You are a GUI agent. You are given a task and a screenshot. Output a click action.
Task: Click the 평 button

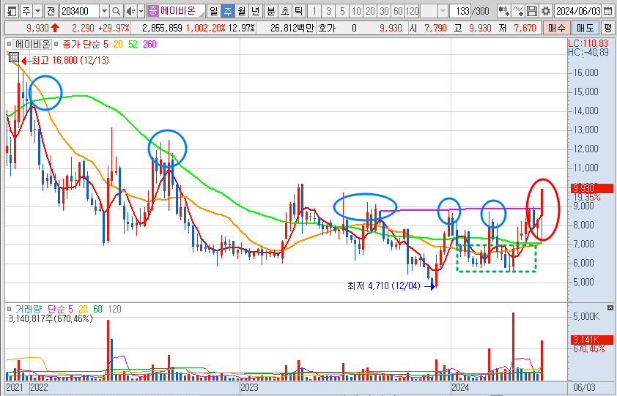pos(607,28)
